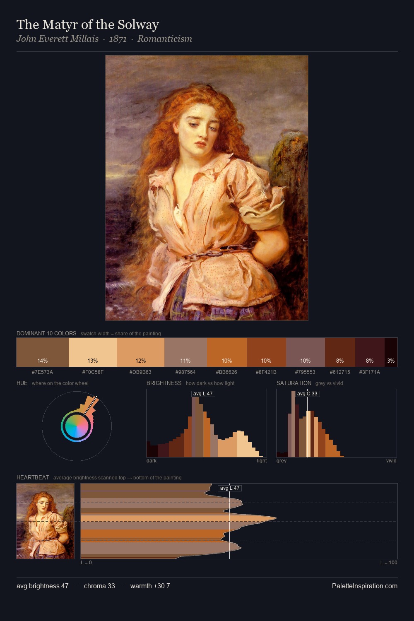
Task: Click the saturation histogram chart
Action: (337, 423)
